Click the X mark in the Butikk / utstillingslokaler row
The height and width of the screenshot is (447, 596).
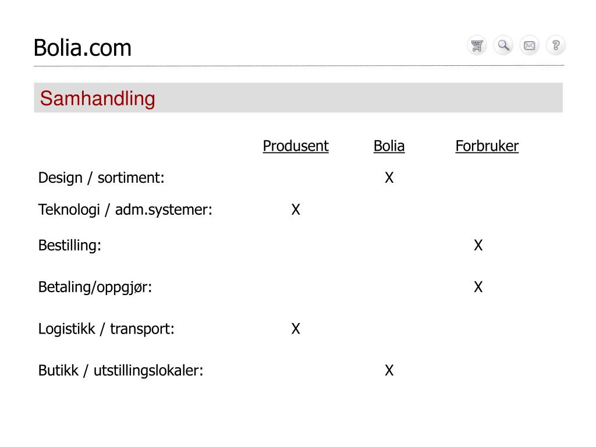389,370
